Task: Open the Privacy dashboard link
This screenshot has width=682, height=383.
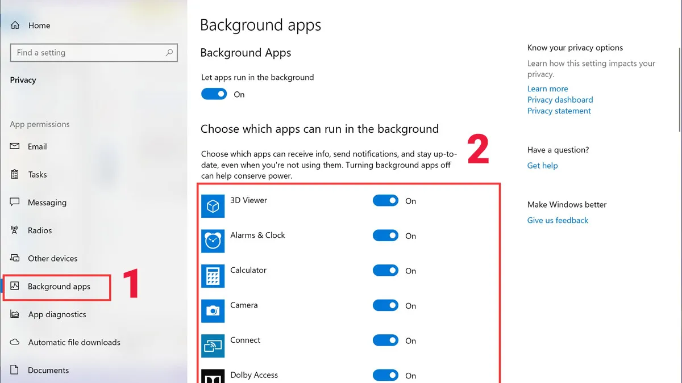Action: pos(560,100)
